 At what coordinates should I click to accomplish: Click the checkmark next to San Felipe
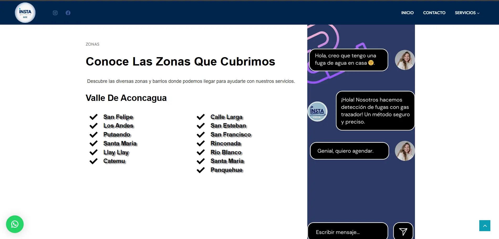(93, 117)
